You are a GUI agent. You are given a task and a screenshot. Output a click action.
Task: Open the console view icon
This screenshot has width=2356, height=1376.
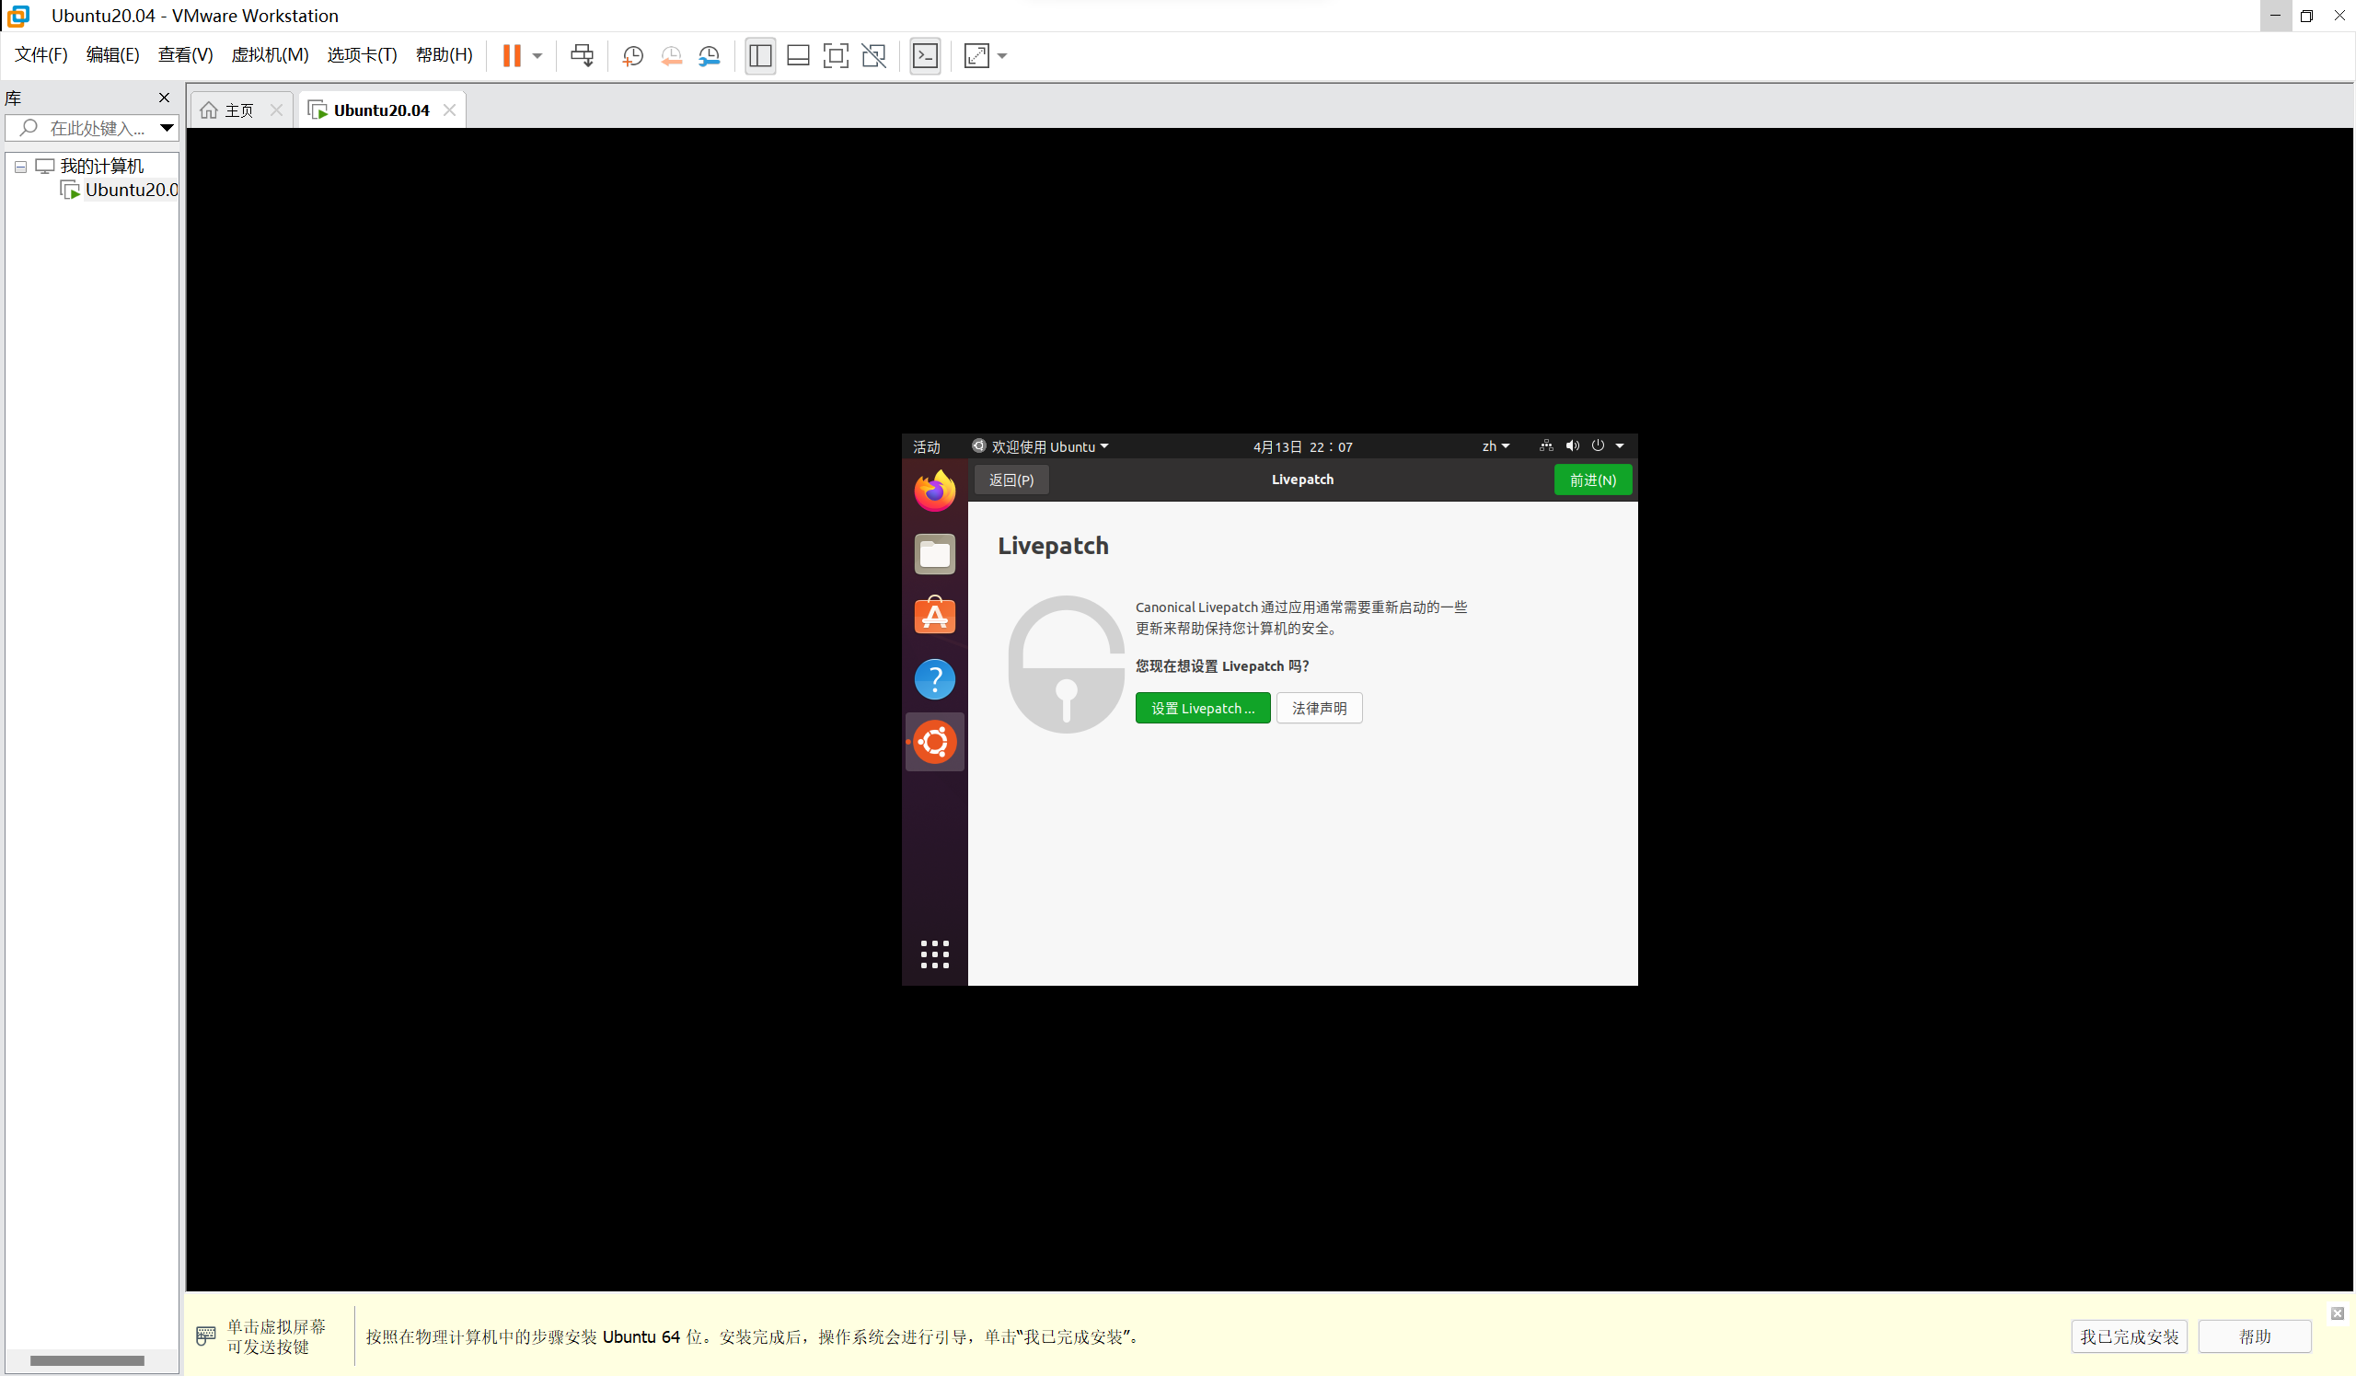coord(925,55)
